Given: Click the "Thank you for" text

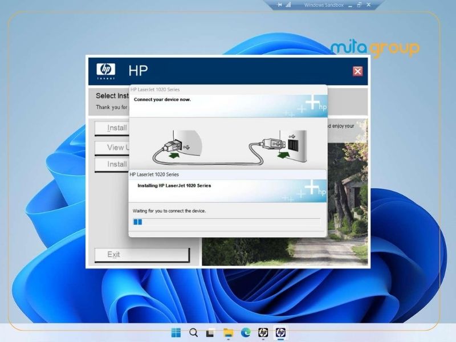Looking at the screenshot, I should pyautogui.click(x=112, y=107).
